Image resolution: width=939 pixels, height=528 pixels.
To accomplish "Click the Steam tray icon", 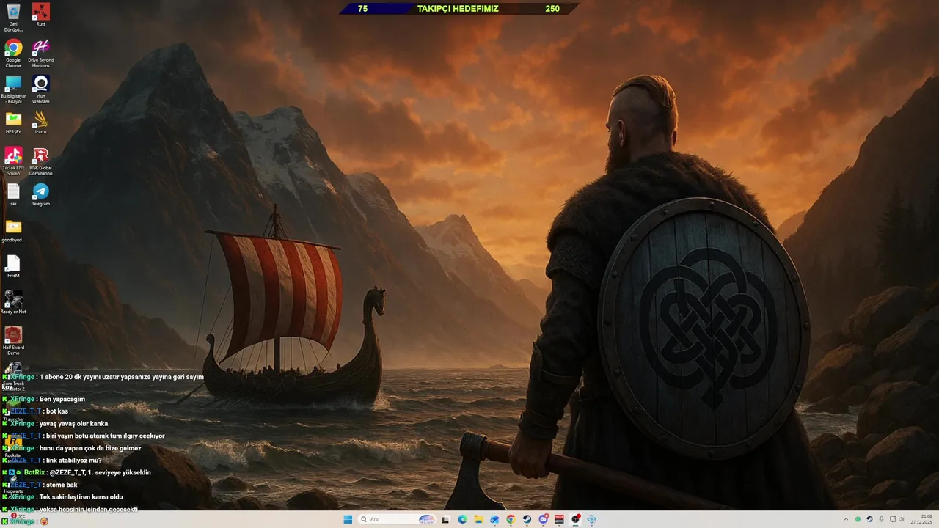I will 869,519.
